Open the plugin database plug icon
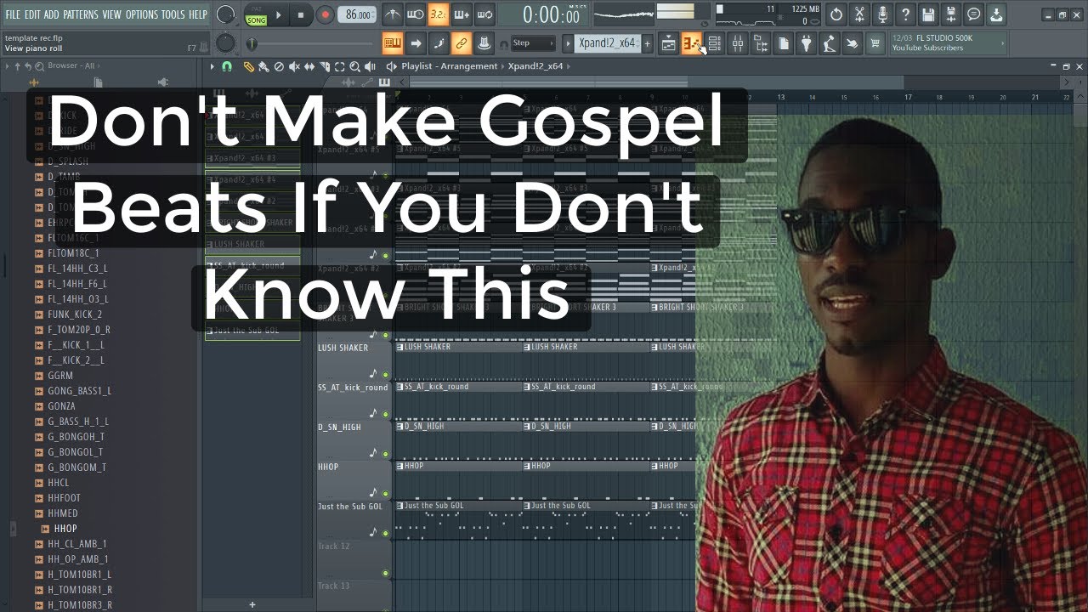The image size is (1088, 612). (807, 43)
